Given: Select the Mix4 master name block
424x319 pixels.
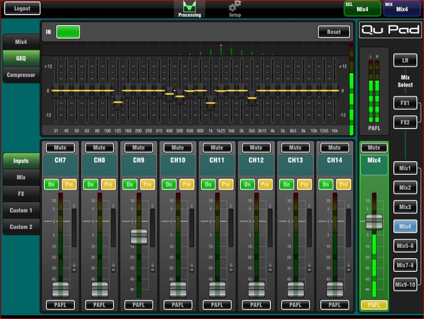Looking at the screenshot, I should click(x=374, y=165).
